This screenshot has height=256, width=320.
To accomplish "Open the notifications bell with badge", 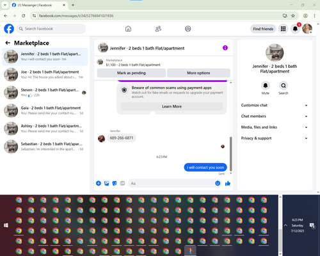I will pyautogui.click(x=295, y=29).
